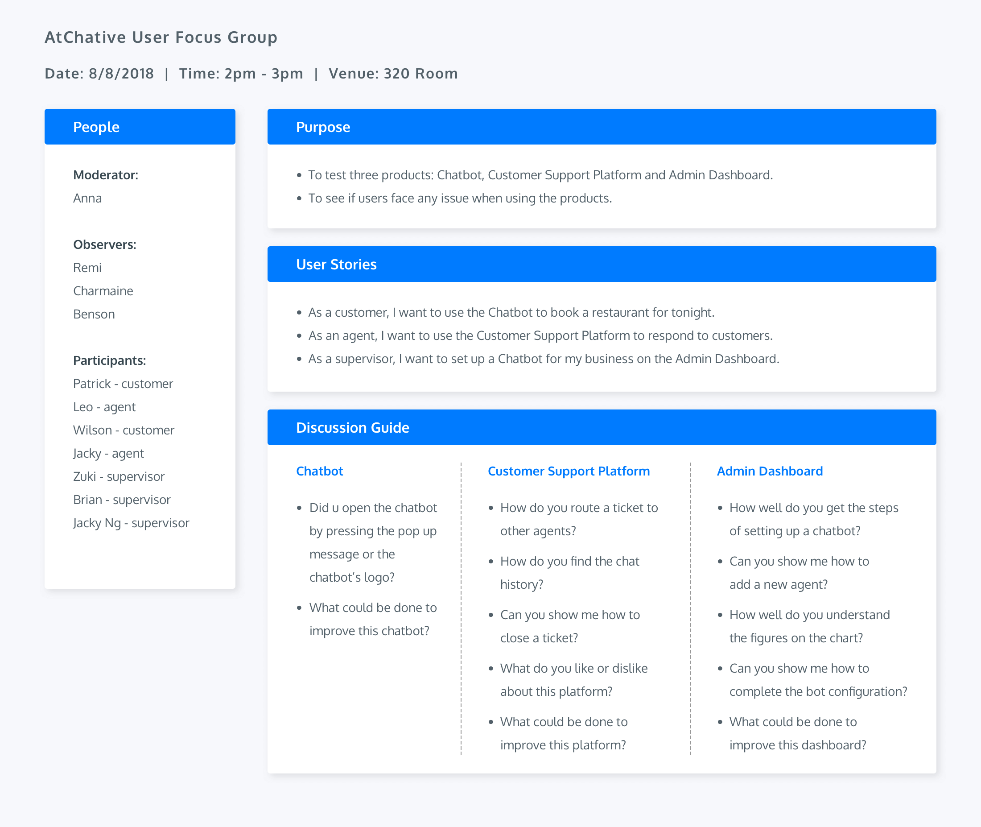Click the 'Customer Support Platform' column heading

pyautogui.click(x=569, y=471)
